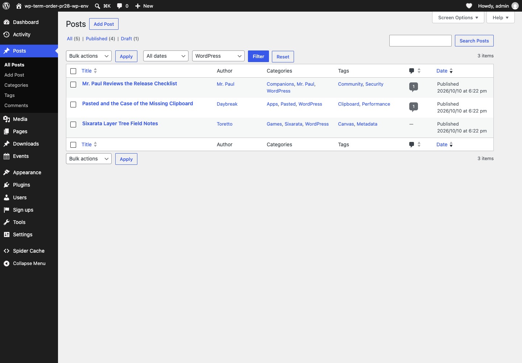Check the select-all checkbox in footer row
Image resolution: width=522 pixels, height=363 pixels.
(x=73, y=145)
